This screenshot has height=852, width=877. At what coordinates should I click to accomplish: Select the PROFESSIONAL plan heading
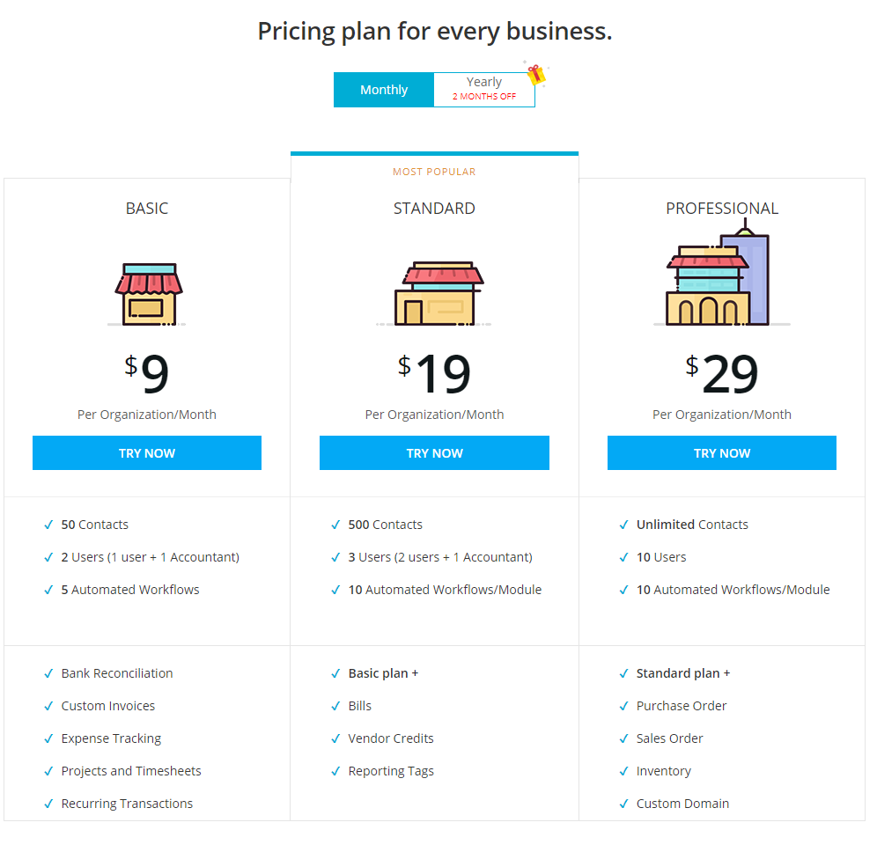[x=722, y=209]
